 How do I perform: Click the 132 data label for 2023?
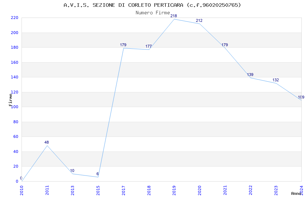(276, 80)
